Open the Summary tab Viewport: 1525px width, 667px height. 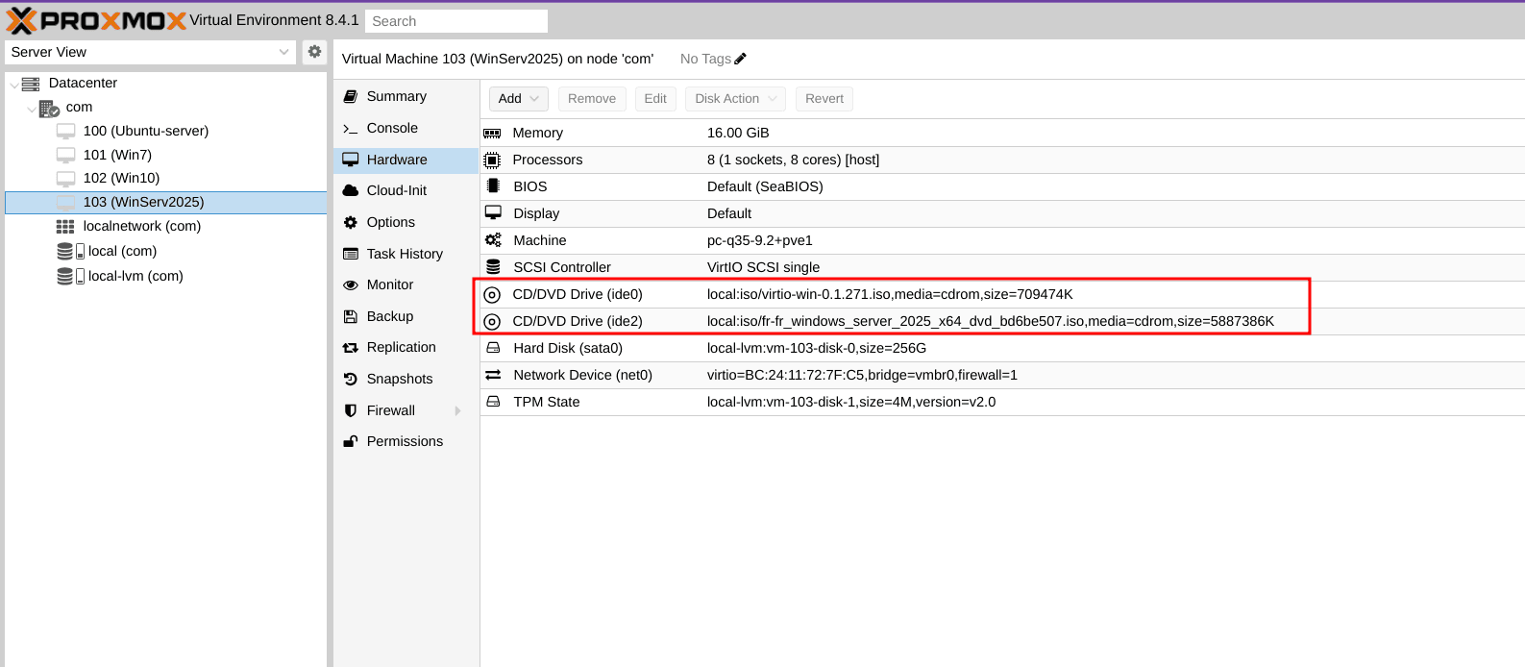pyautogui.click(x=406, y=96)
